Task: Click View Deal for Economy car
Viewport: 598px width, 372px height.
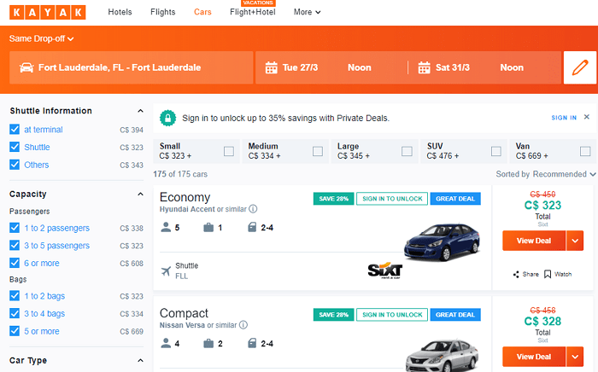Action: point(534,241)
